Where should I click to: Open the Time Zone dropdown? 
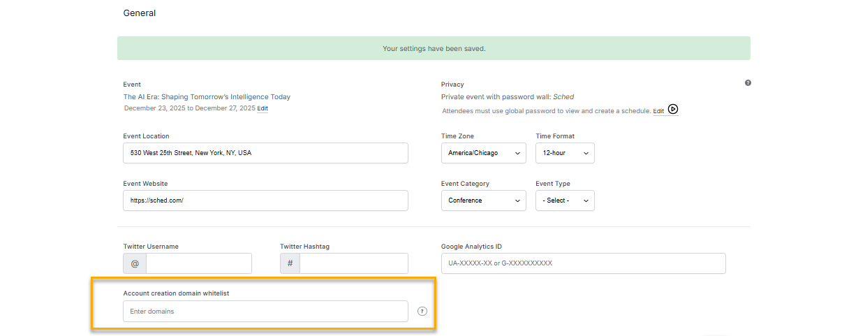pyautogui.click(x=483, y=153)
